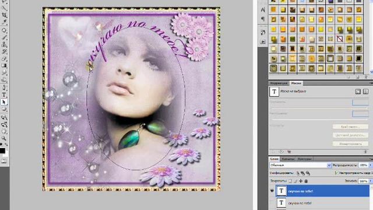
Task: Open the layer fill slider arrow
Action: click(x=370, y=181)
